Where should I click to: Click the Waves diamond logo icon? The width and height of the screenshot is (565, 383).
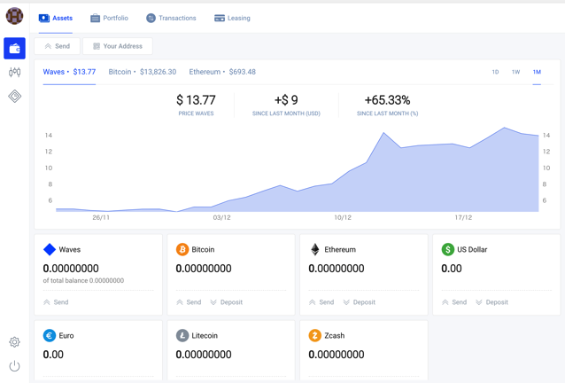[50, 249]
